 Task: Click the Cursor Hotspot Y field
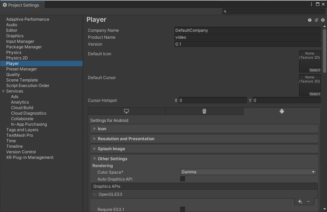tap(287, 100)
